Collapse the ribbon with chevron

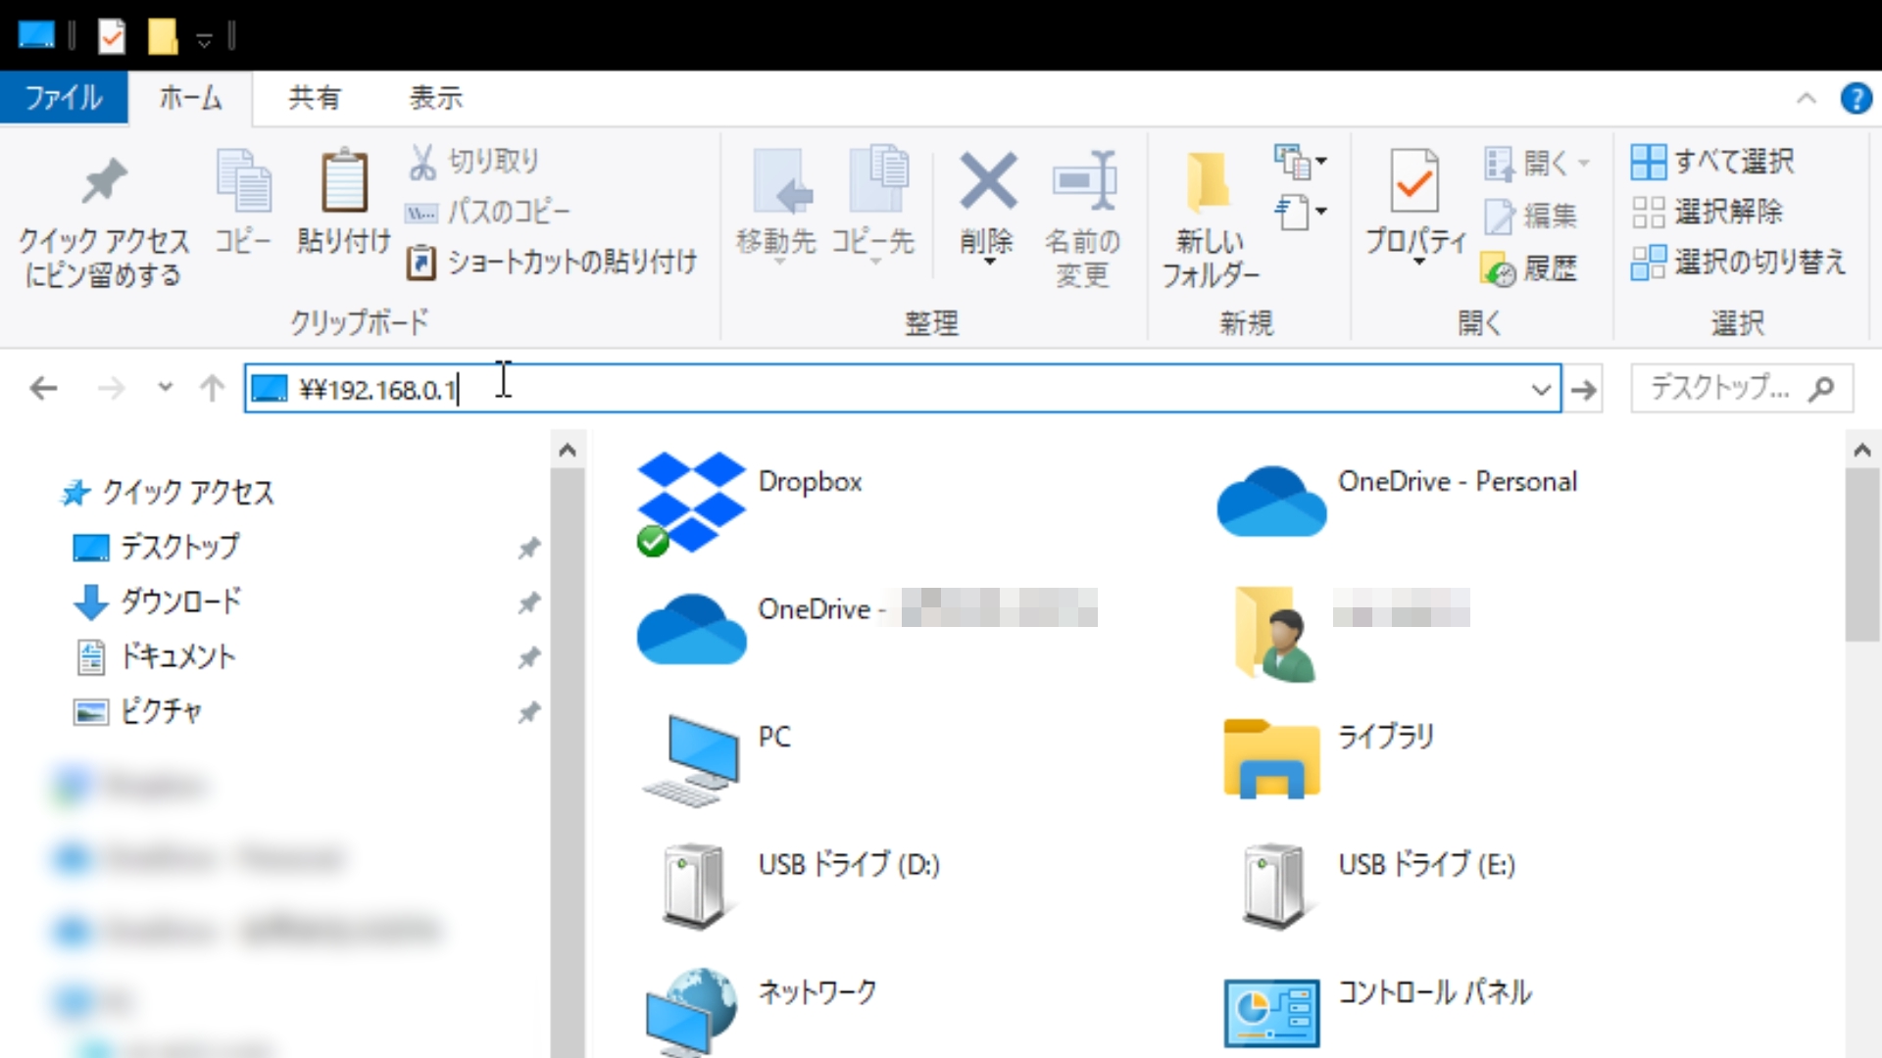[1806, 99]
